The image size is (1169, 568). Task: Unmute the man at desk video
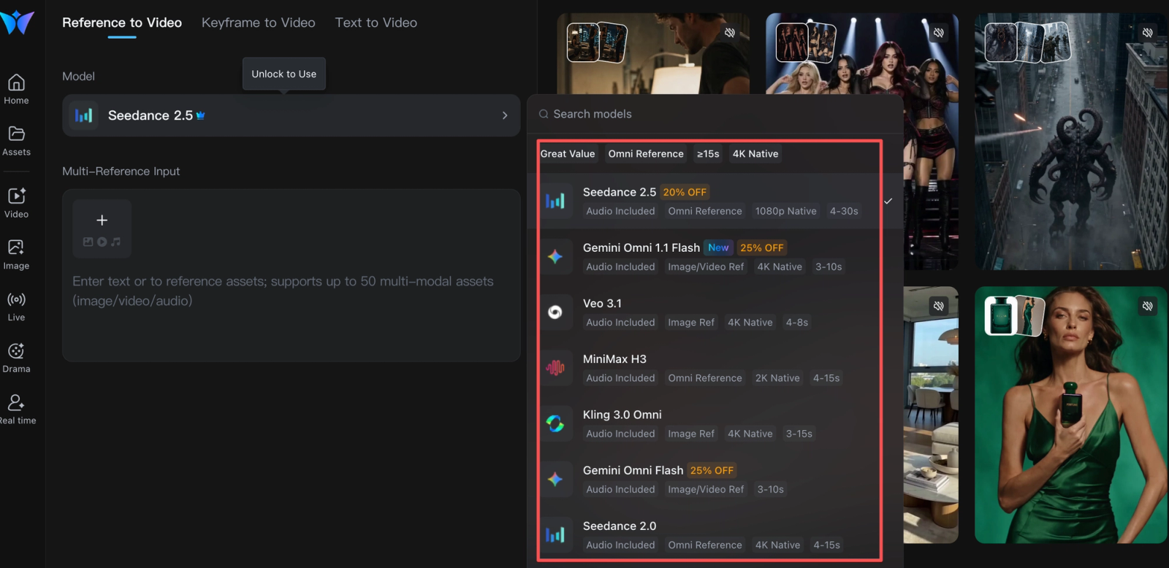730,33
